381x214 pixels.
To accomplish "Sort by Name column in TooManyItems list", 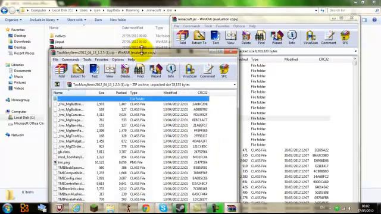I will (69, 93).
